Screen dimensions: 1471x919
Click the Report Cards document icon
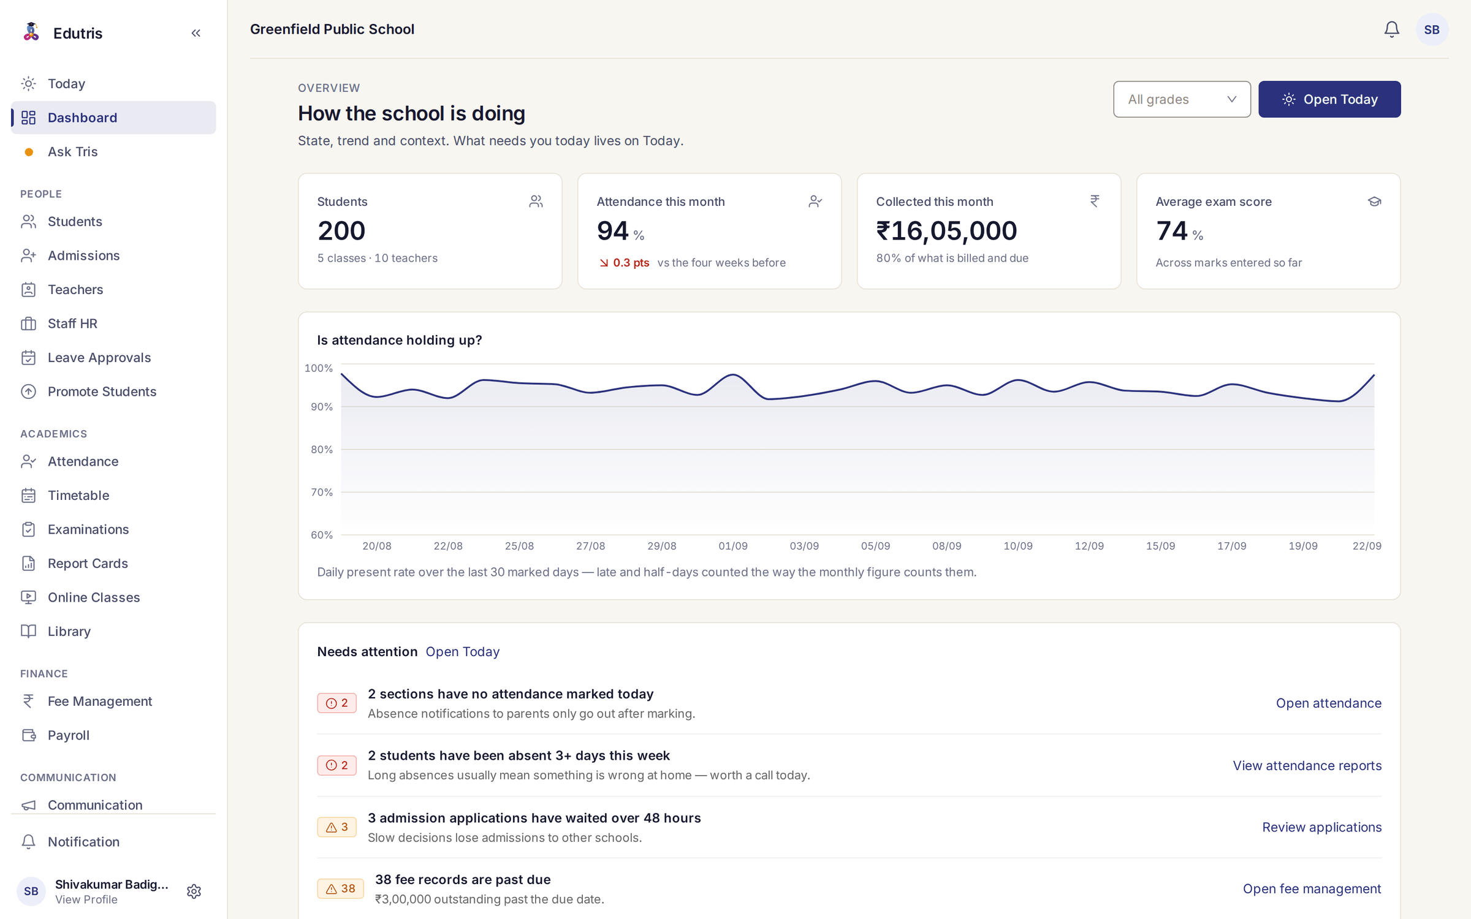coord(29,564)
